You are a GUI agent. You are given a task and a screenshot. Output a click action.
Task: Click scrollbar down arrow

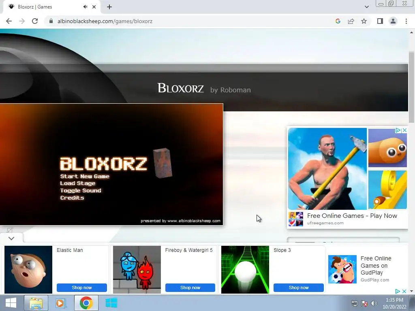click(411, 291)
